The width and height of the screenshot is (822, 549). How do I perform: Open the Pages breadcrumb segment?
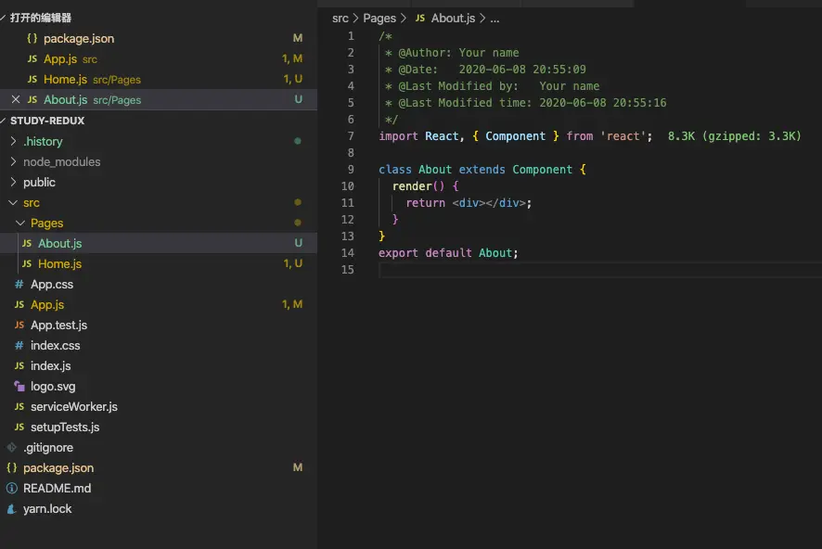(x=379, y=19)
